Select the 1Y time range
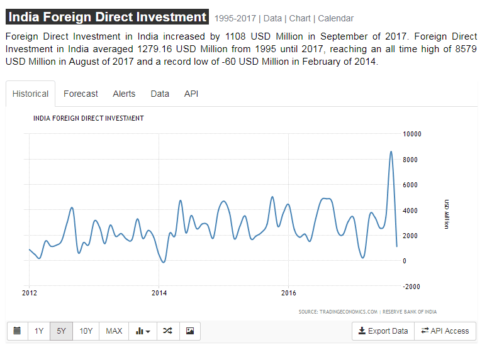This screenshot has height=345, width=487. 39,331
